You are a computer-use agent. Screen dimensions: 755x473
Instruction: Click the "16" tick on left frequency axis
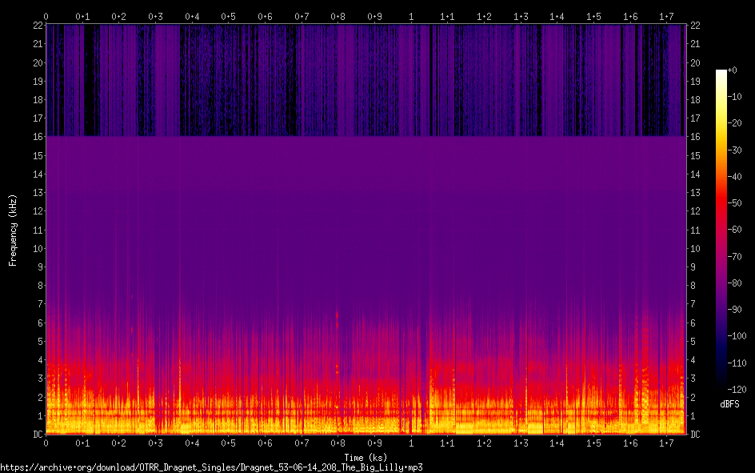tap(37, 137)
